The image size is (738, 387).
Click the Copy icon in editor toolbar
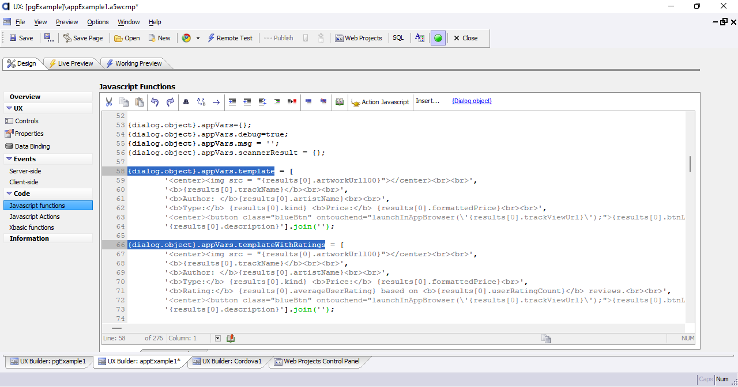point(124,102)
